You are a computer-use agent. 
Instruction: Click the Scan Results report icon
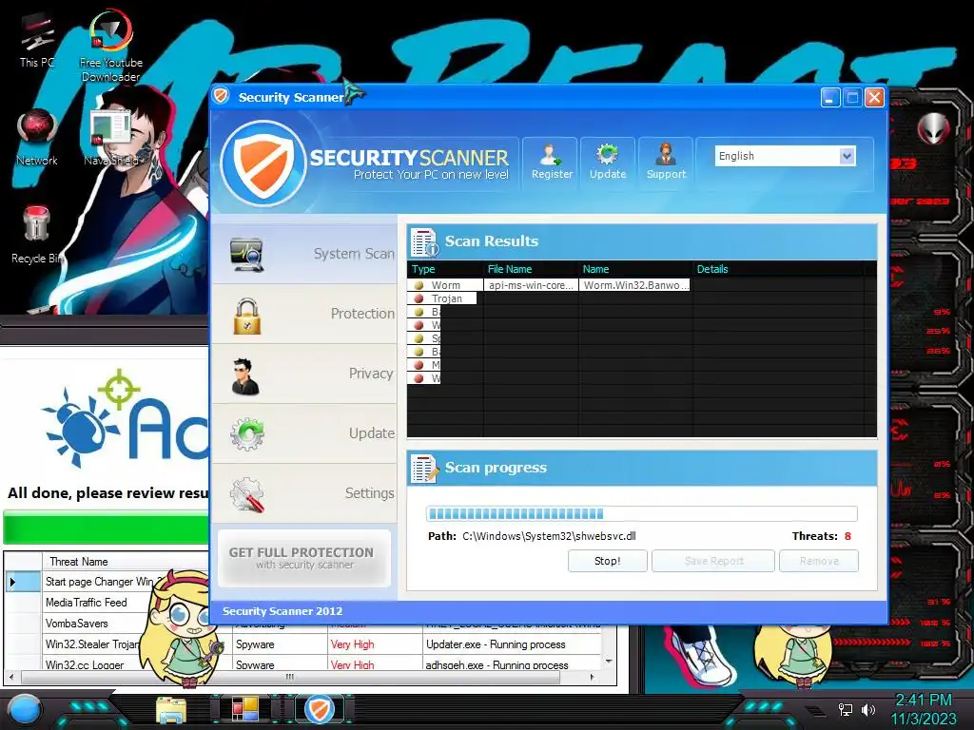point(424,242)
